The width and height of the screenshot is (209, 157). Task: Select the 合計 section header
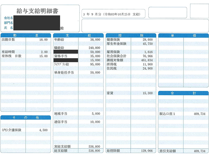click(183, 93)
